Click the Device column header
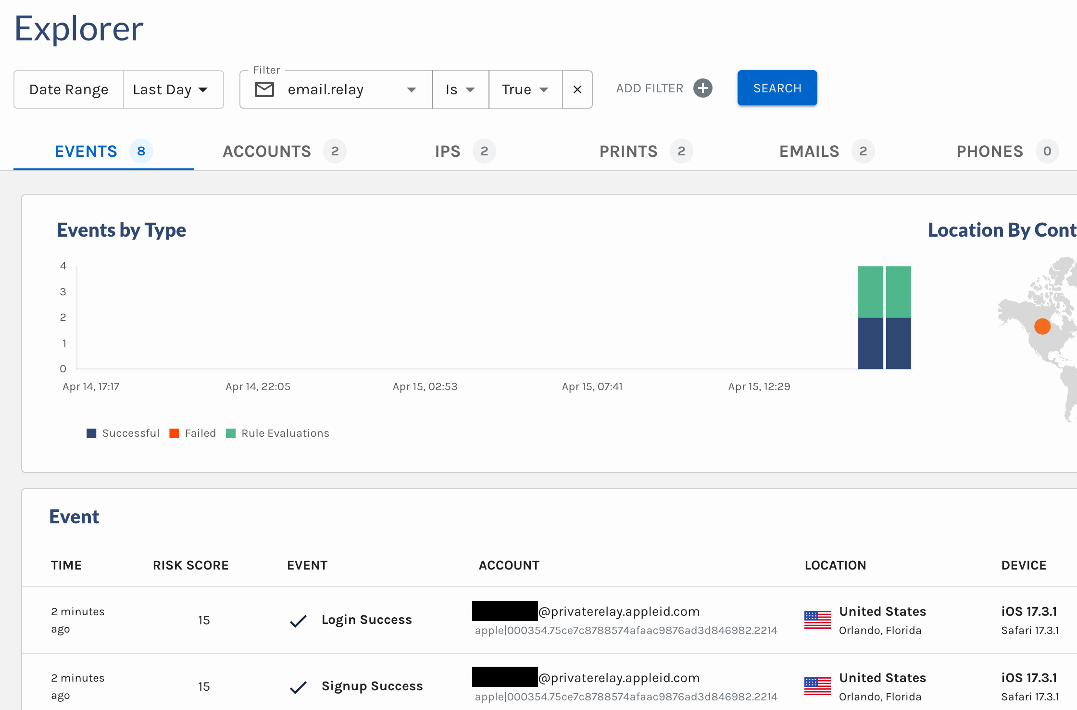The width and height of the screenshot is (1077, 710). coord(1024,565)
